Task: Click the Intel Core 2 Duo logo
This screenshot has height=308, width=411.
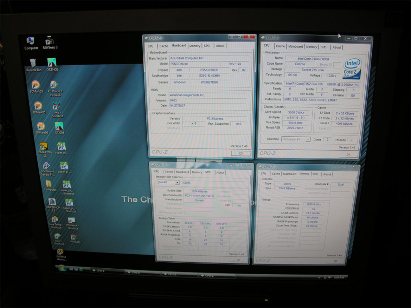Action: tap(352, 68)
